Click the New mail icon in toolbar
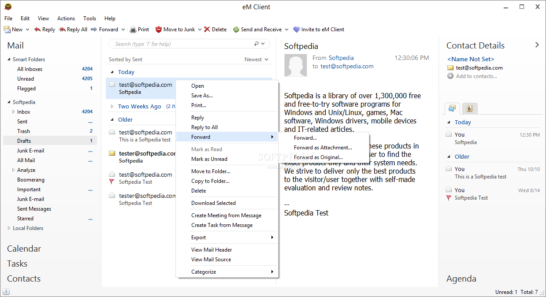Image resolution: width=546 pixels, height=297 pixels. pos(7,30)
